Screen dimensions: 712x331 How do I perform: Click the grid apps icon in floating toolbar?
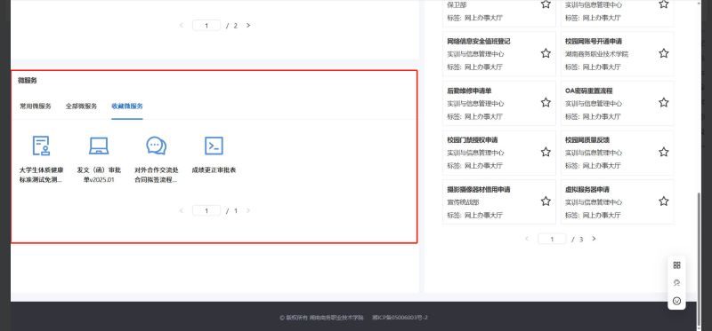point(676,265)
